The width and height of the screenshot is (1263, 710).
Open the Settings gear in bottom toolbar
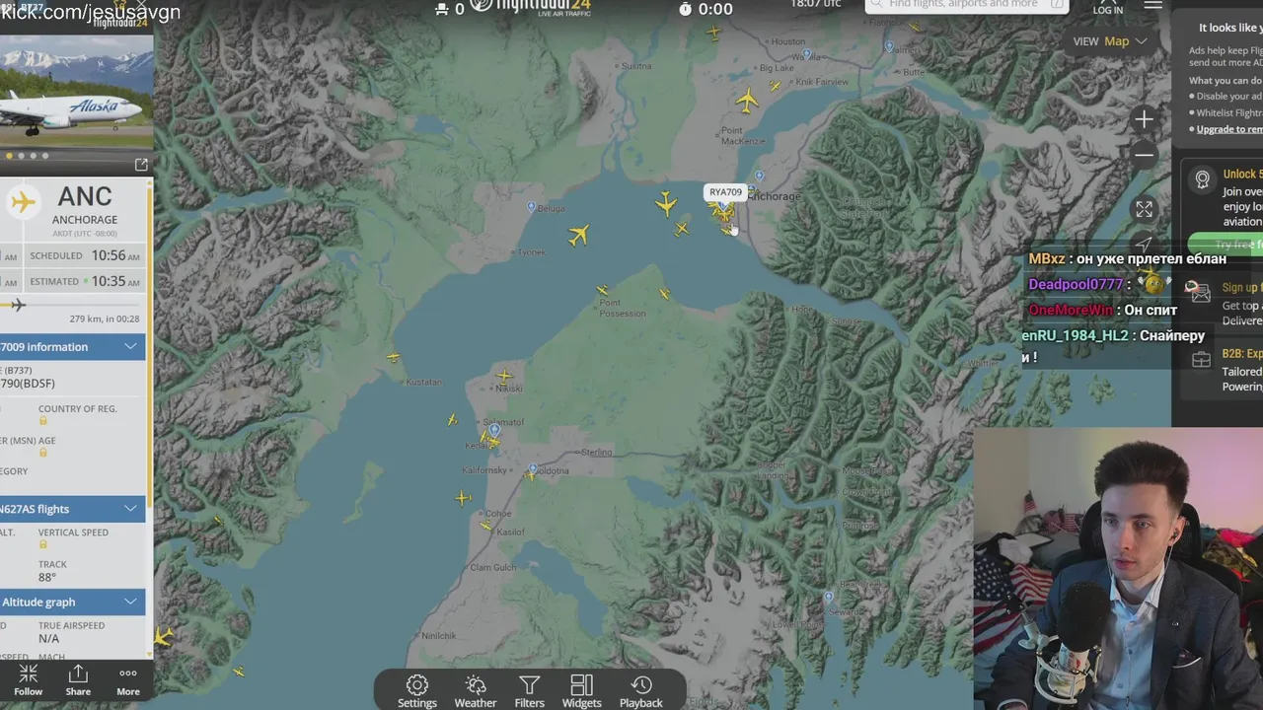(x=417, y=690)
